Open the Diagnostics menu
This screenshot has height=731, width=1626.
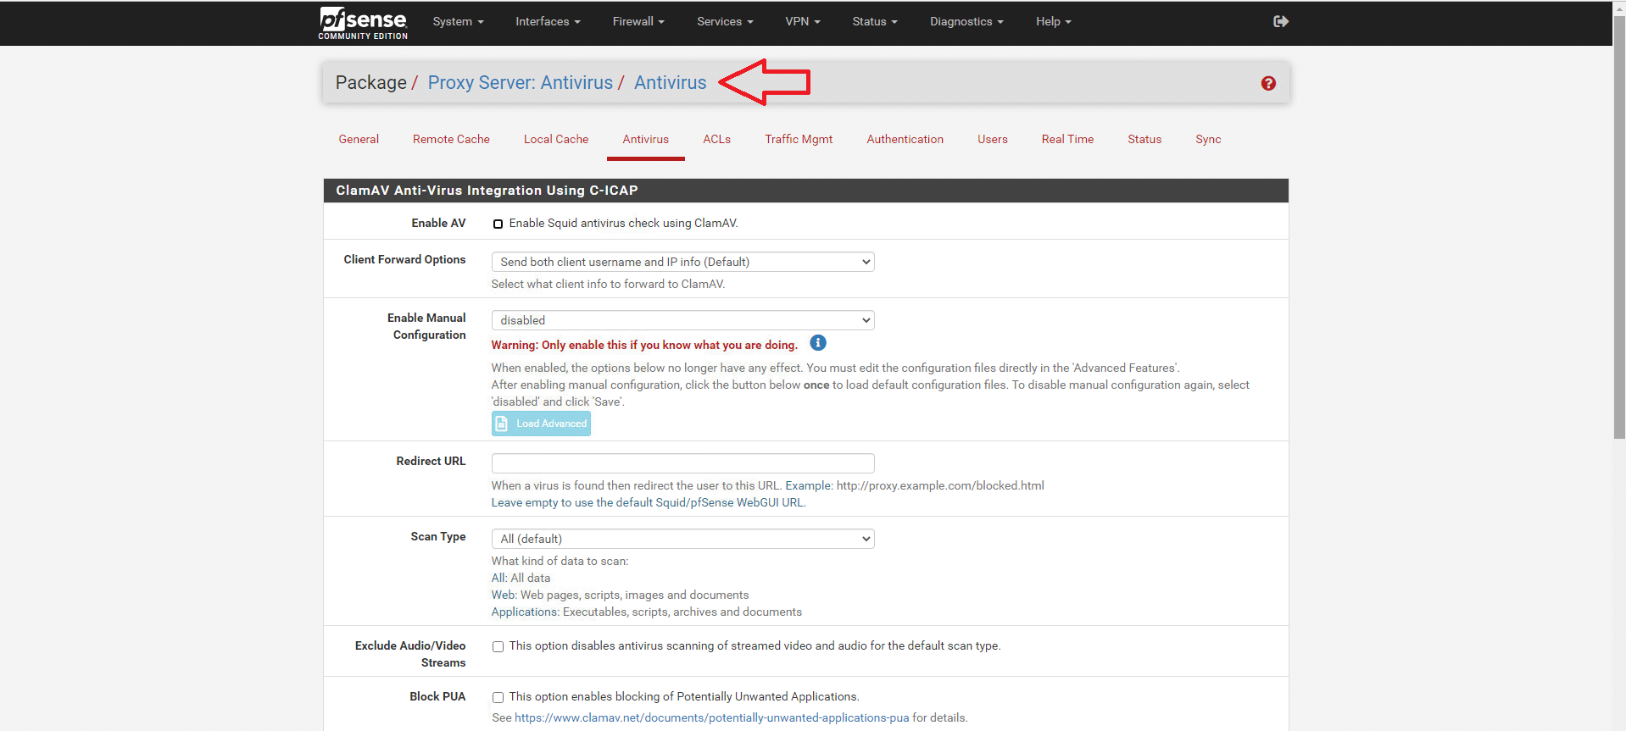coord(966,21)
